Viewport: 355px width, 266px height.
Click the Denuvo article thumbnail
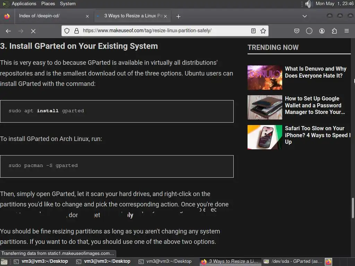265,78
